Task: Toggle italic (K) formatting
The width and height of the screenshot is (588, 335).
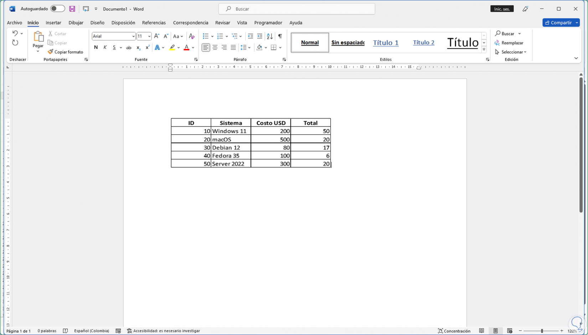Action: (105, 47)
